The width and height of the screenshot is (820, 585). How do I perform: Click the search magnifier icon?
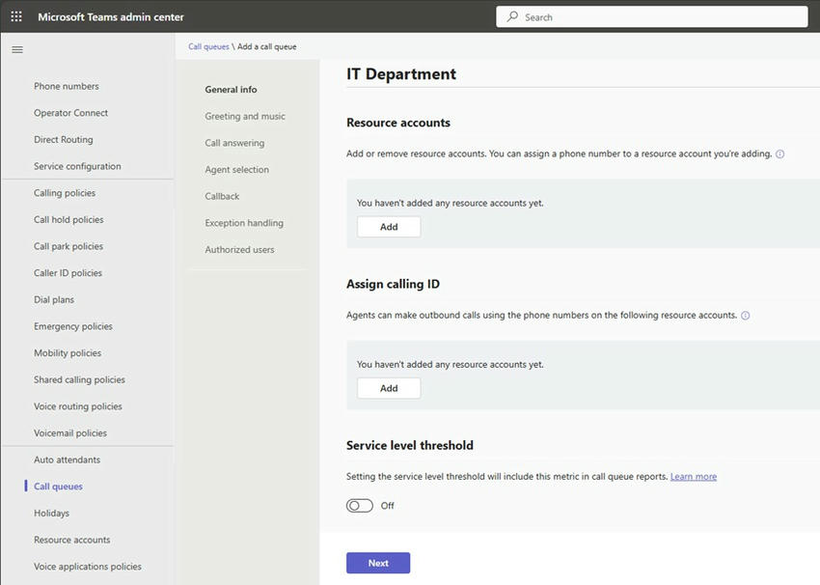click(x=512, y=16)
